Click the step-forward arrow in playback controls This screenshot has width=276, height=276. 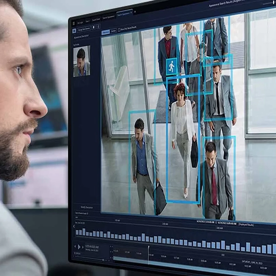pos(82,247)
